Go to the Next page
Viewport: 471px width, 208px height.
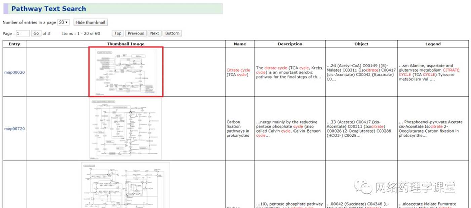155,33
